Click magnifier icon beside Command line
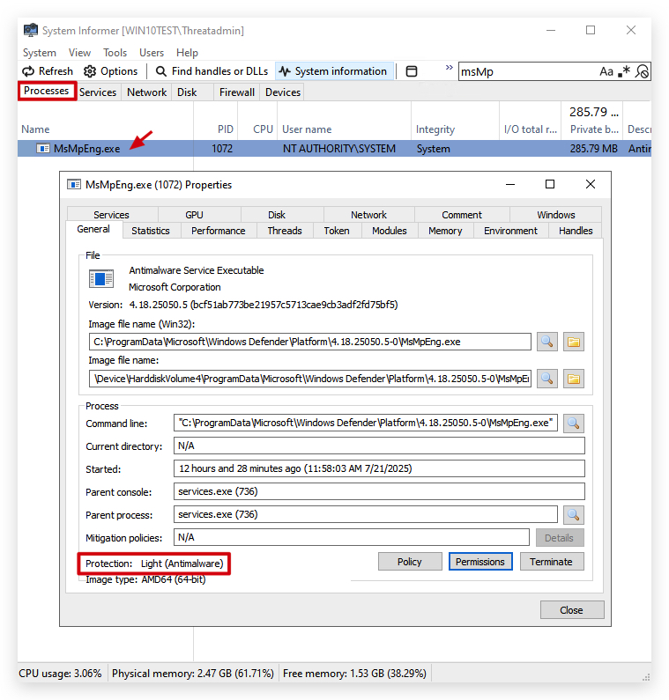This screenshot has width=669, height=700. point(573,424)
